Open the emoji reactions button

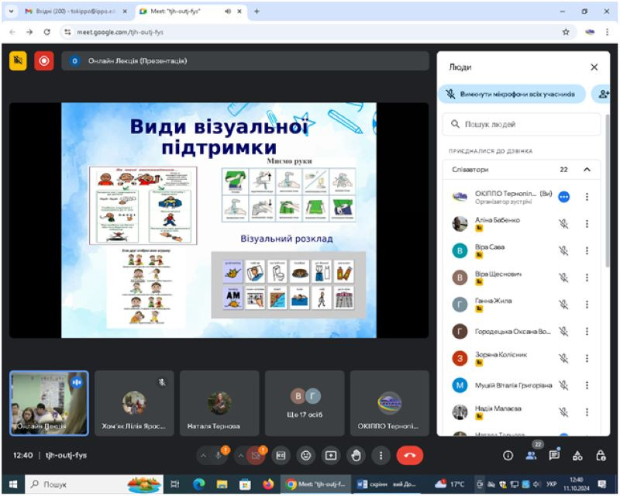pos(305,456)
